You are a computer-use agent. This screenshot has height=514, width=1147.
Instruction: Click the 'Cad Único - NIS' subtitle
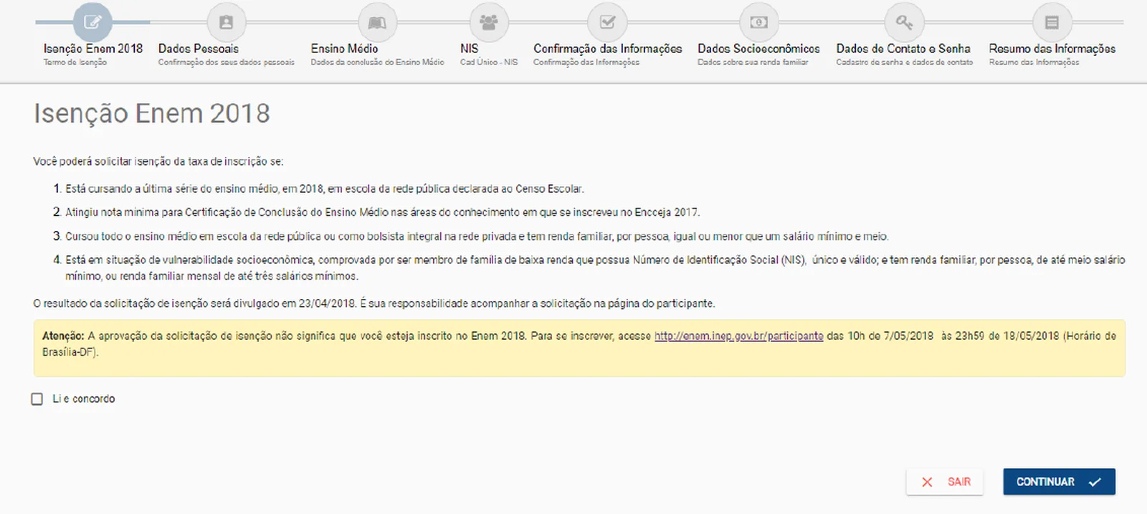click(x=489, y=62)
